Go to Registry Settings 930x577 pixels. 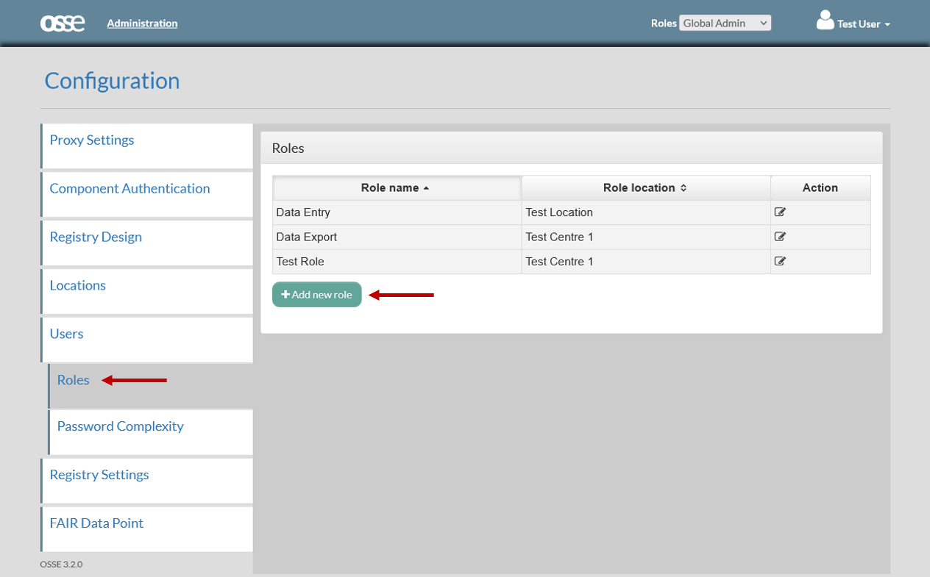(x=146, y=481)
